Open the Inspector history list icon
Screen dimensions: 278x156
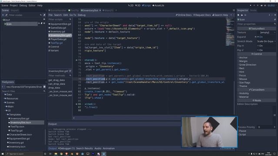coord(275,15)
